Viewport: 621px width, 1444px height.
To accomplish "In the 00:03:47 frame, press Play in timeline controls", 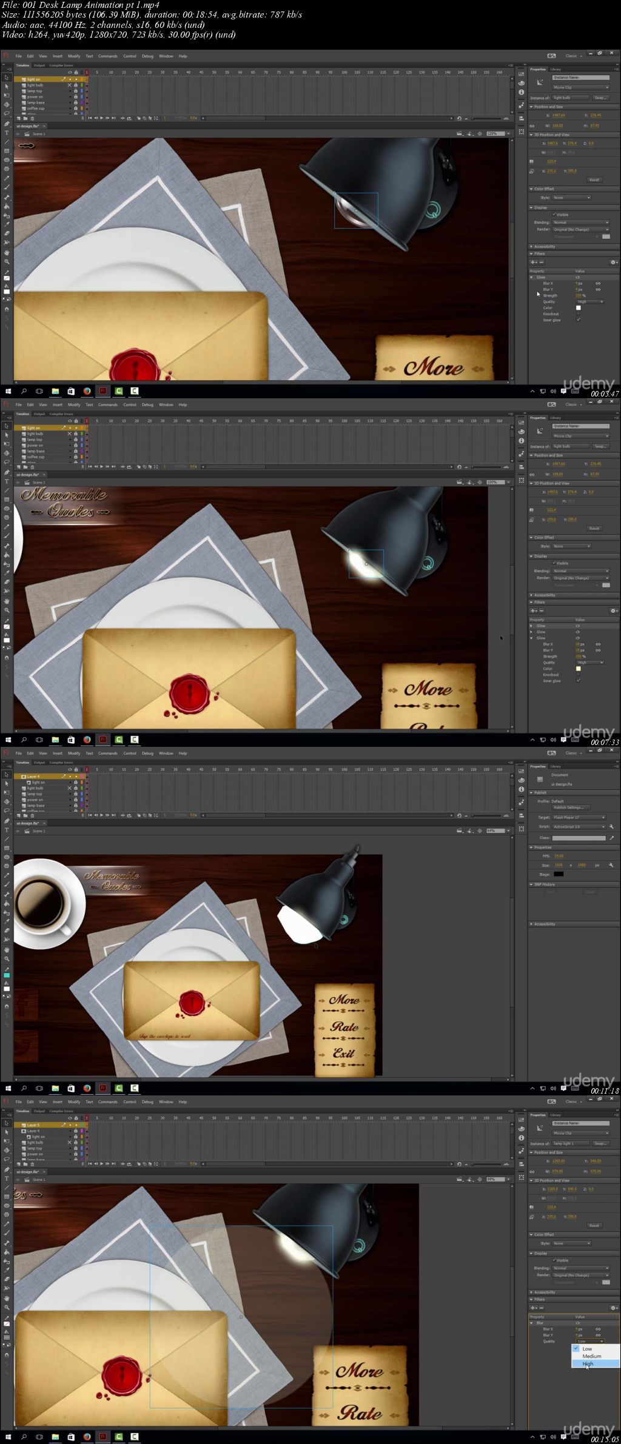I will [x=101, y=118].
